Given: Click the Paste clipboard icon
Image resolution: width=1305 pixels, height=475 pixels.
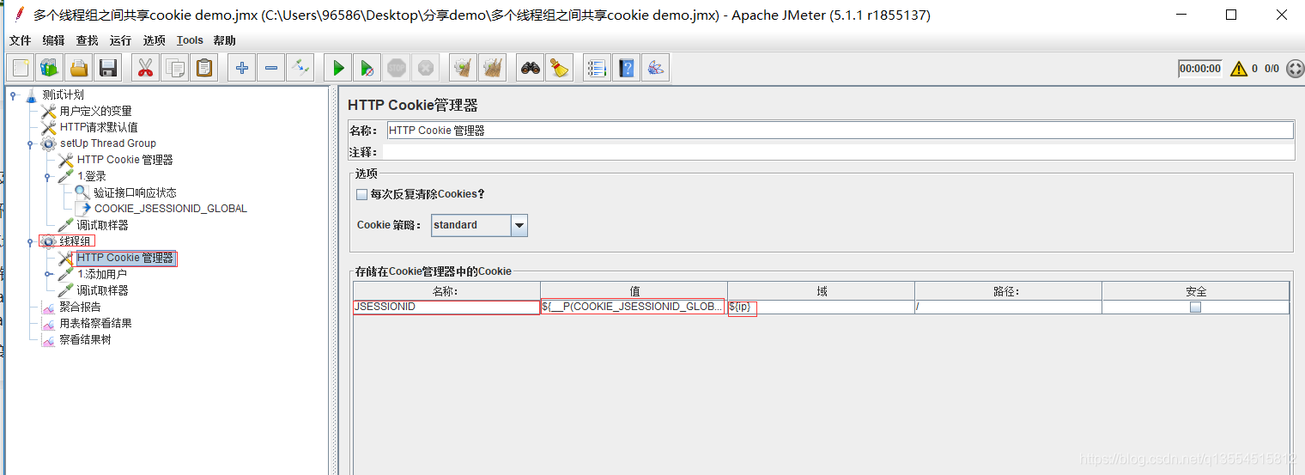Looking at the screenshot, I should pyautogui.click(x=204, y=68).
